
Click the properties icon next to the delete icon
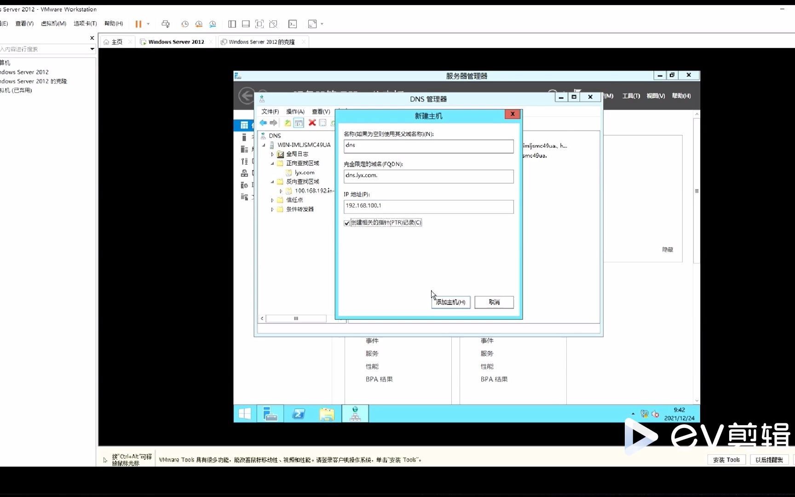tap(323, 123)
